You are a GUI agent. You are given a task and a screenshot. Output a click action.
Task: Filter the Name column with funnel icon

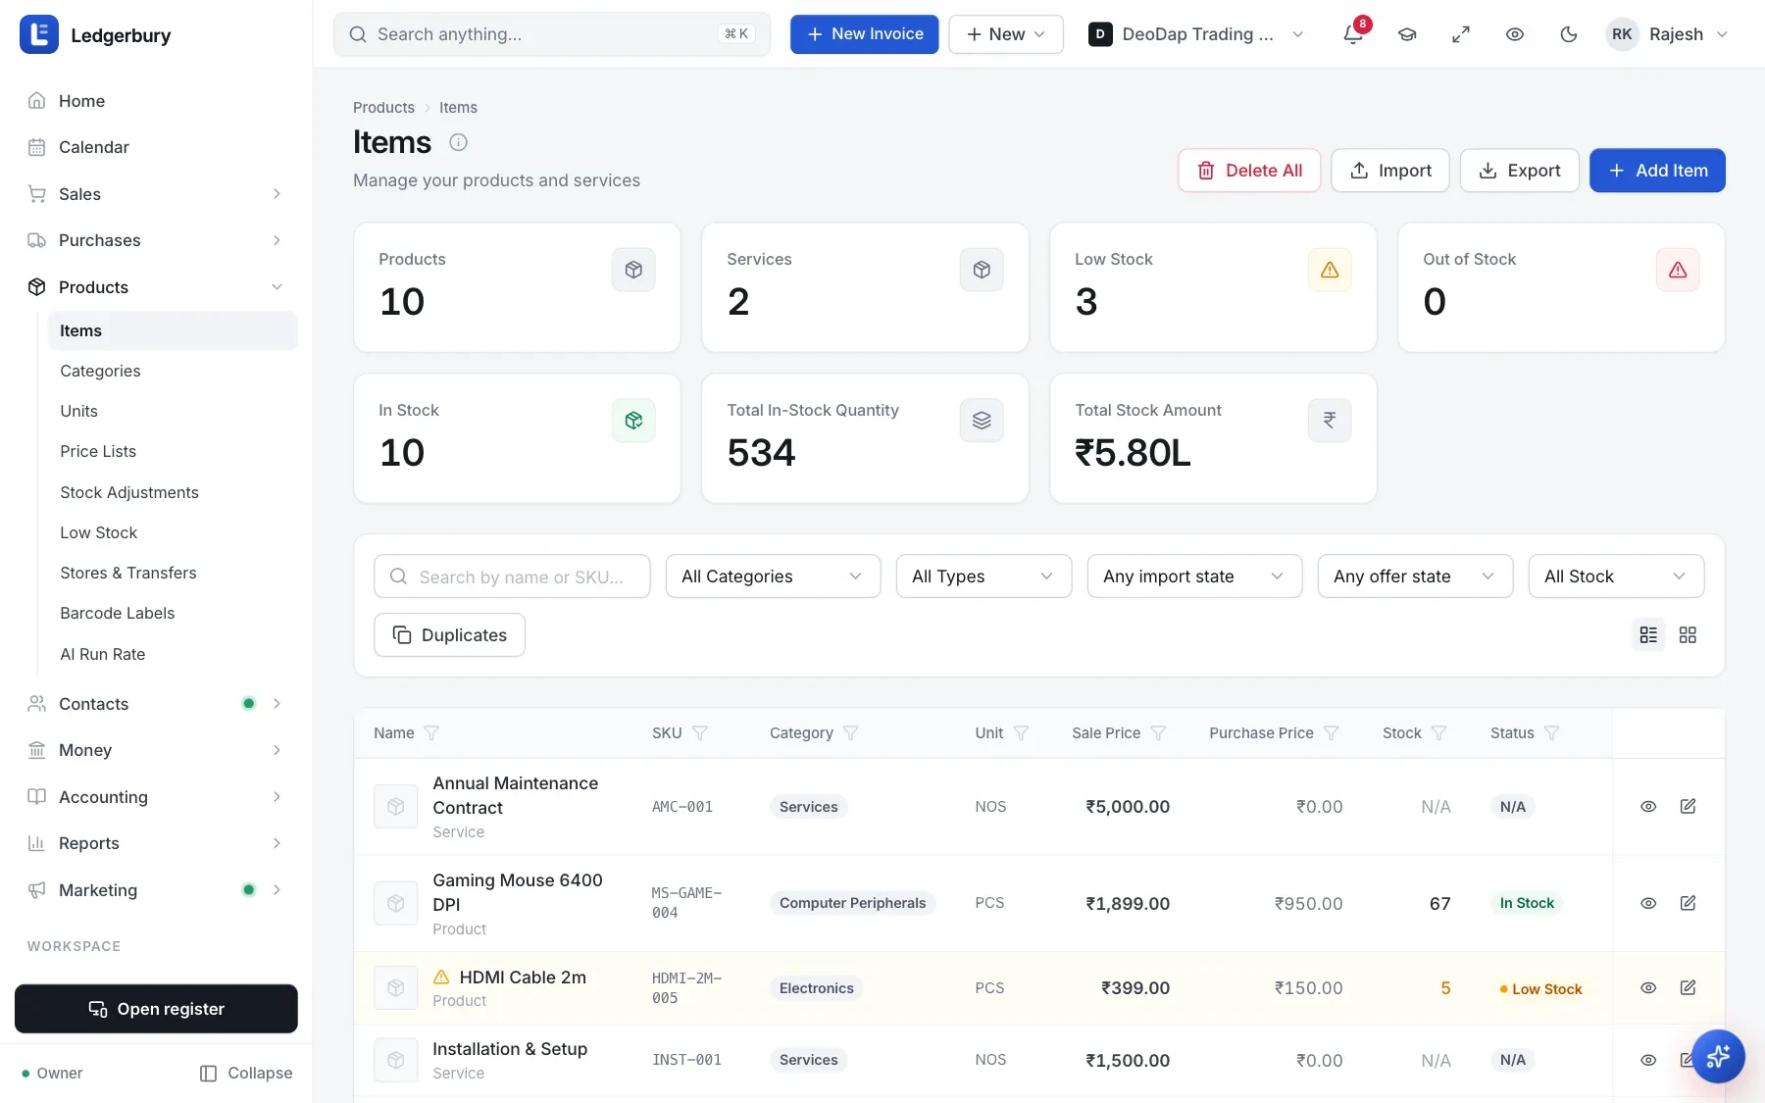click(431, 733)
